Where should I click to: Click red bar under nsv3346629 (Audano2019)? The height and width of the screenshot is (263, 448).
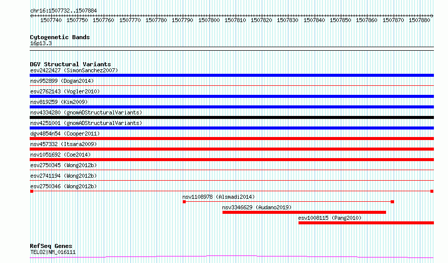pos(304,212)
